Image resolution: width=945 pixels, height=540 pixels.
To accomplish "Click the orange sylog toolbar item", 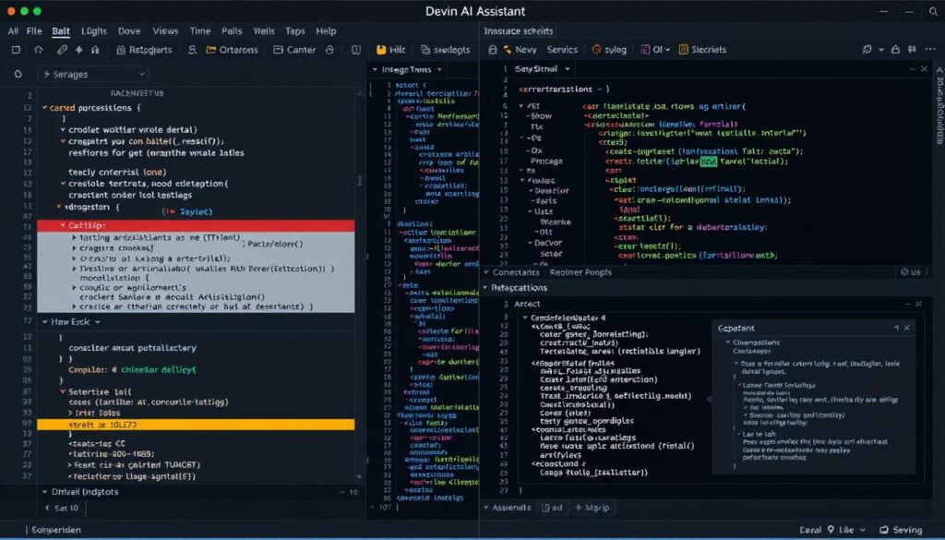I will point(609,50).
